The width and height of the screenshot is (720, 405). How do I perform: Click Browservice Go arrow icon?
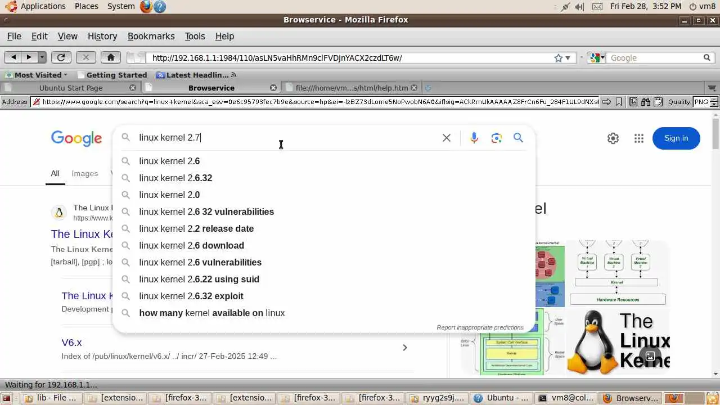(606, 102)
